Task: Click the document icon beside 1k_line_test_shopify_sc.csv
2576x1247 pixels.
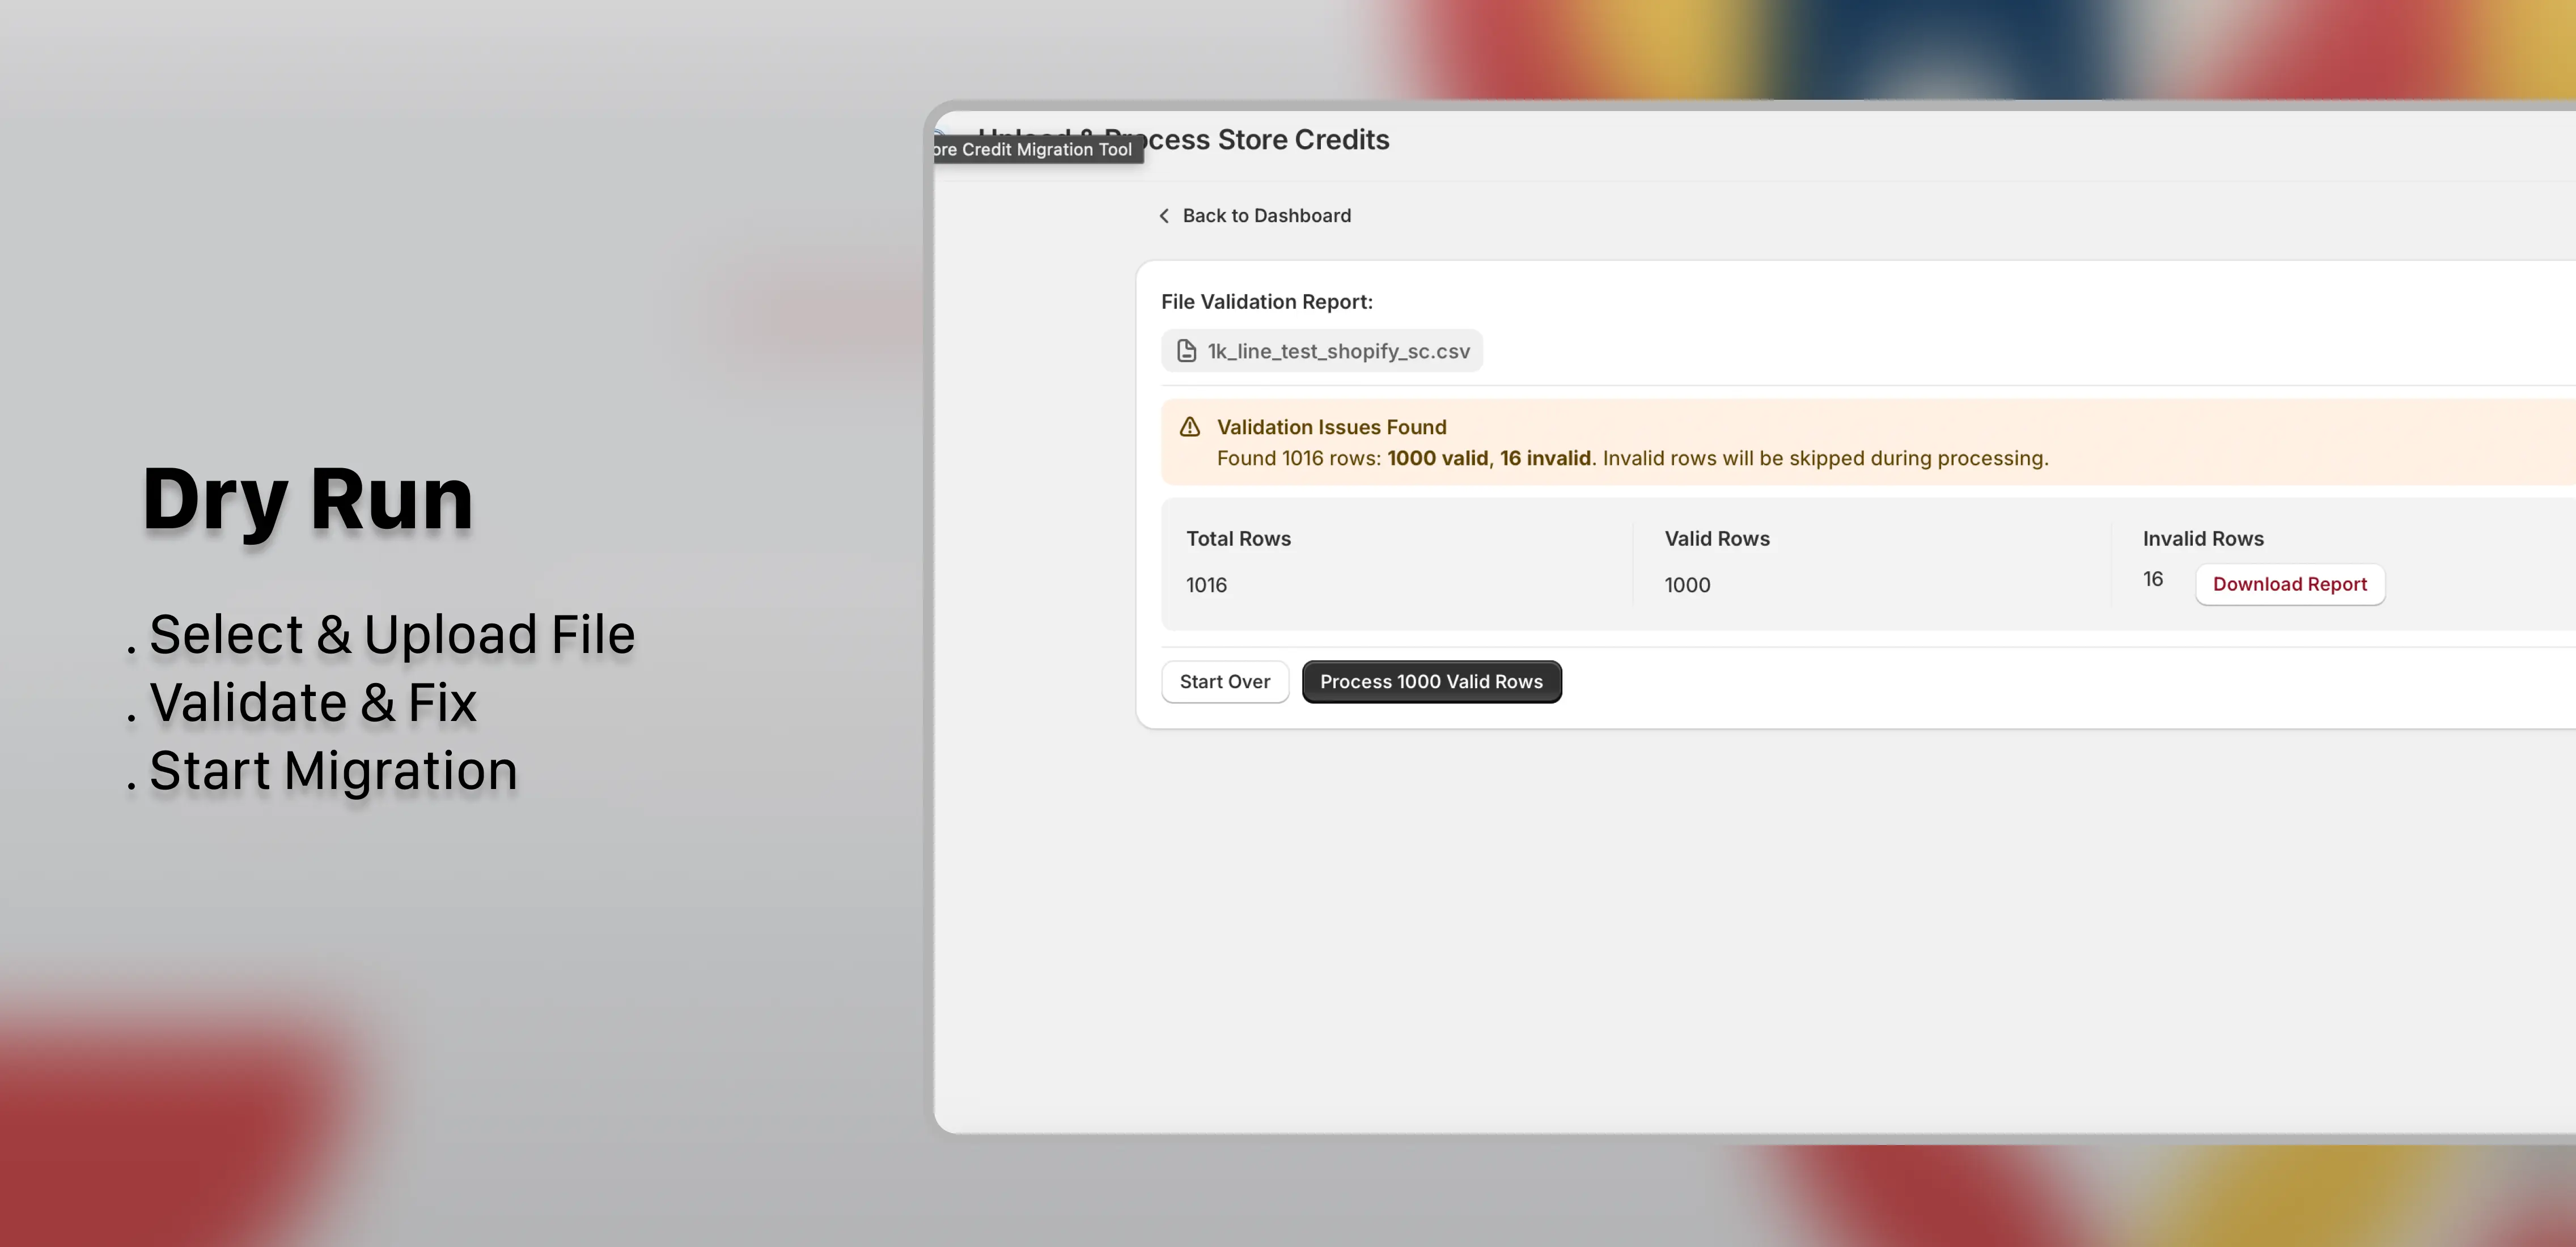Action: [x=1186, y=350]
